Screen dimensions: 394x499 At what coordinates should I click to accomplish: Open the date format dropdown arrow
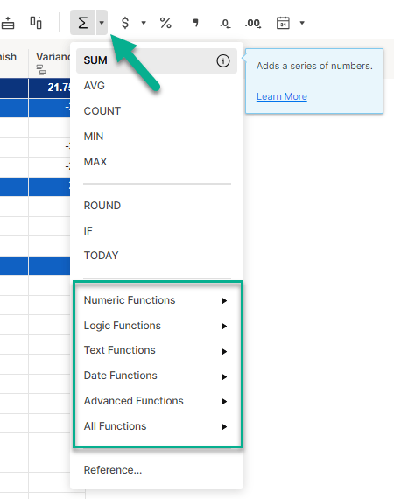tap(302, 23)
